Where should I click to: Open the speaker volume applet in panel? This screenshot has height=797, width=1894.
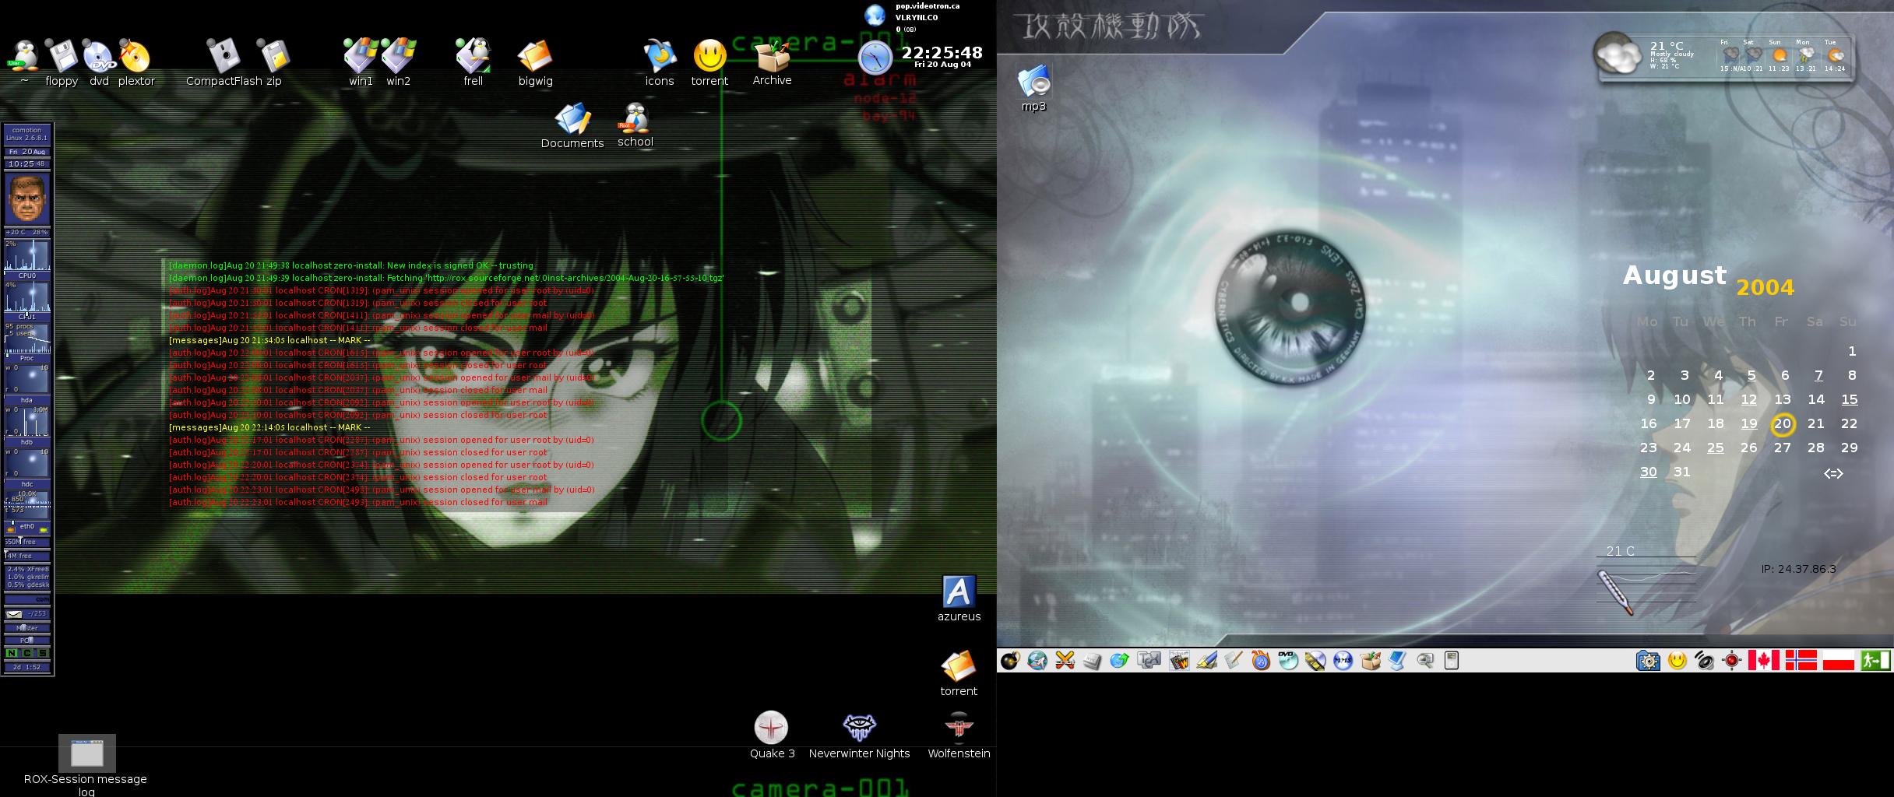(1705, 661)
